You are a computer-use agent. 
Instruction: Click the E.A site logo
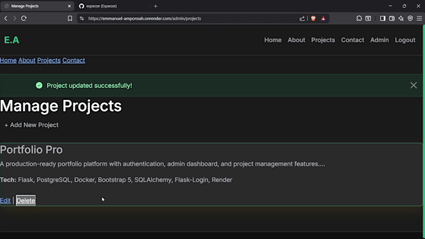(11, 40)
